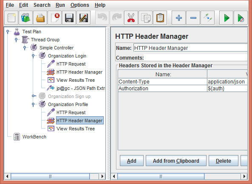
Task: Select the WorkBench tree item
Action: coord(34,137)
